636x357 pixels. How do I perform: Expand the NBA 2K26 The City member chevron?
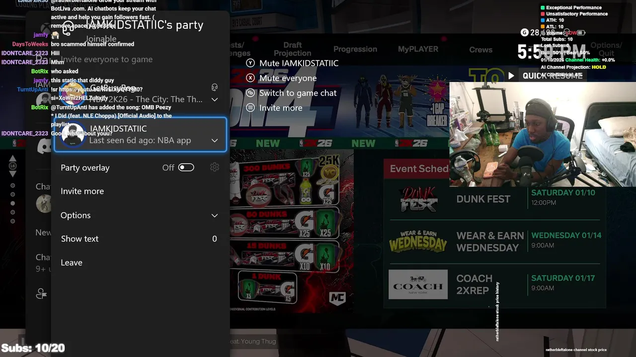[x=215, y=99]
